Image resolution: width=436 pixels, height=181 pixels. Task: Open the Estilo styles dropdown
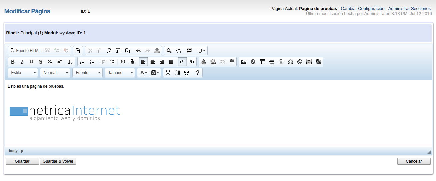pyautogui.click(x=23, y=73)
